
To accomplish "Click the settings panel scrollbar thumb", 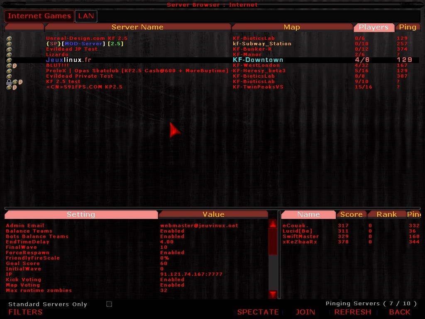I will [x=273, y=242].
